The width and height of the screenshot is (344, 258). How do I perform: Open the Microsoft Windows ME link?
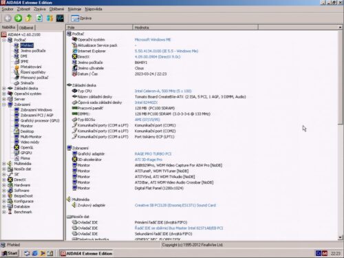pos(153,40)
